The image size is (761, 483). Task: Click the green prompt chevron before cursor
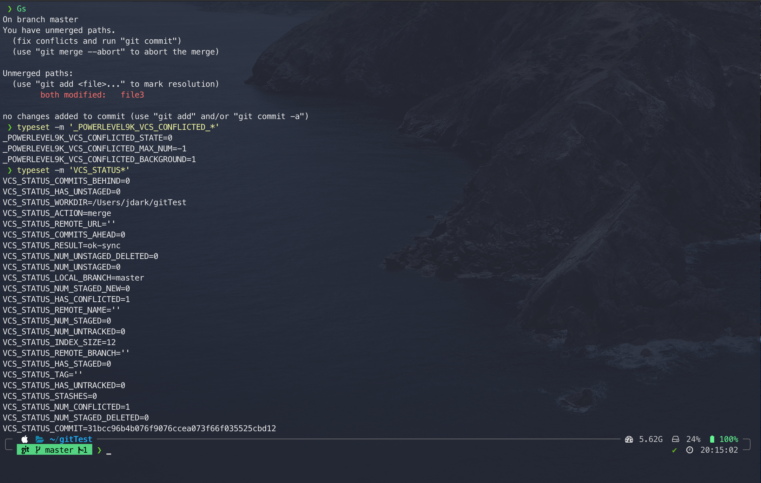coord(99,450)
